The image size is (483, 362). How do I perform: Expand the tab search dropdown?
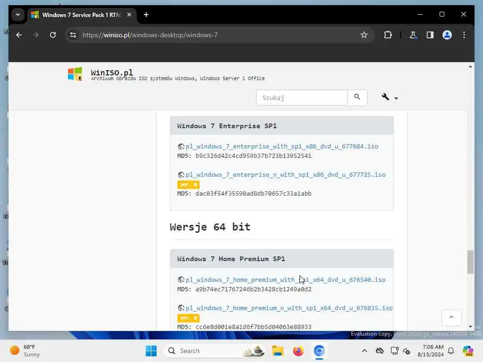(18, 15)
